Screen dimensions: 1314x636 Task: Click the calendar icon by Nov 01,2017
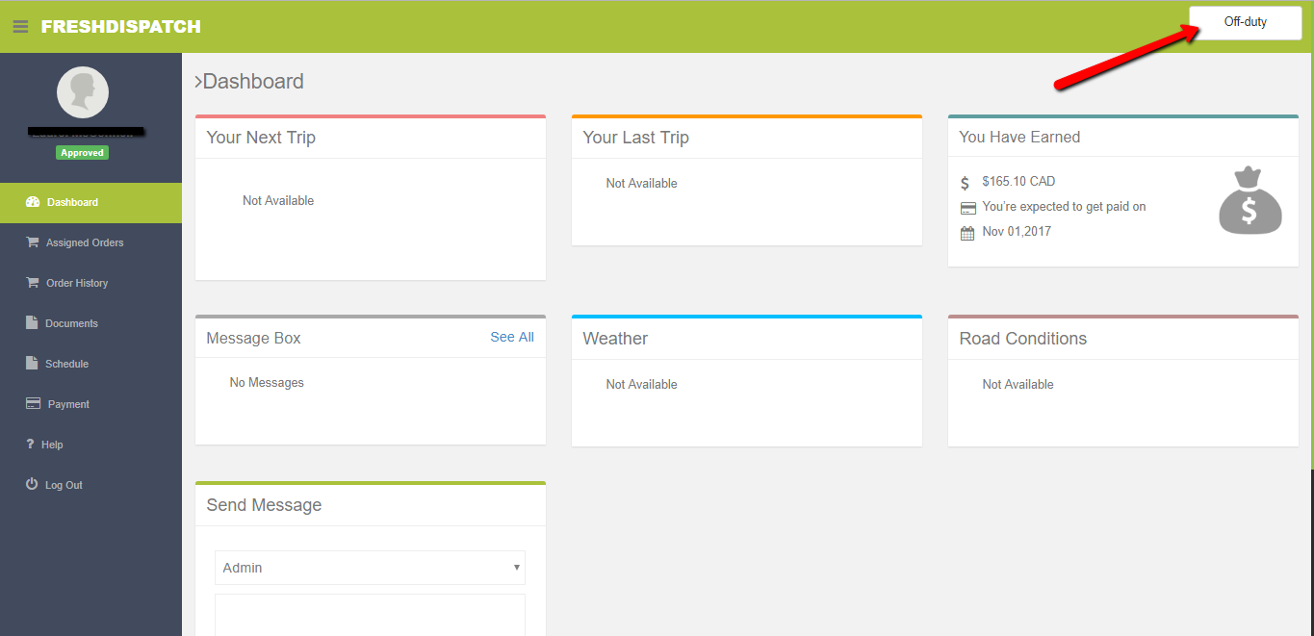tap(967, 233)
